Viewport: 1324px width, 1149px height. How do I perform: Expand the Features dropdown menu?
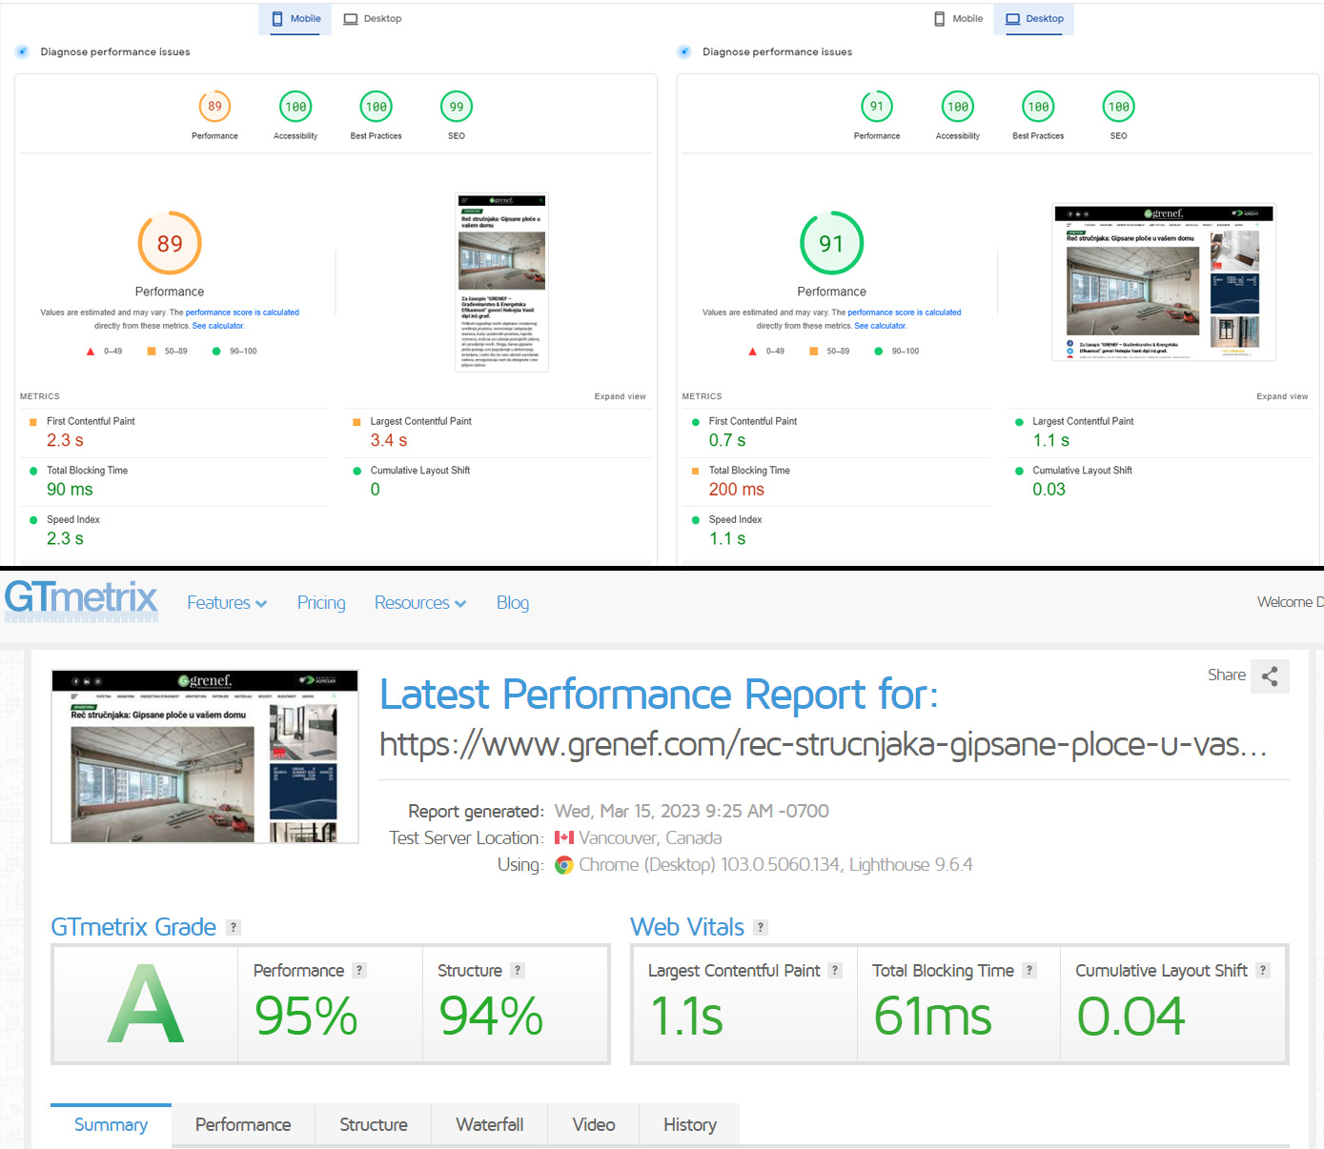227,603
